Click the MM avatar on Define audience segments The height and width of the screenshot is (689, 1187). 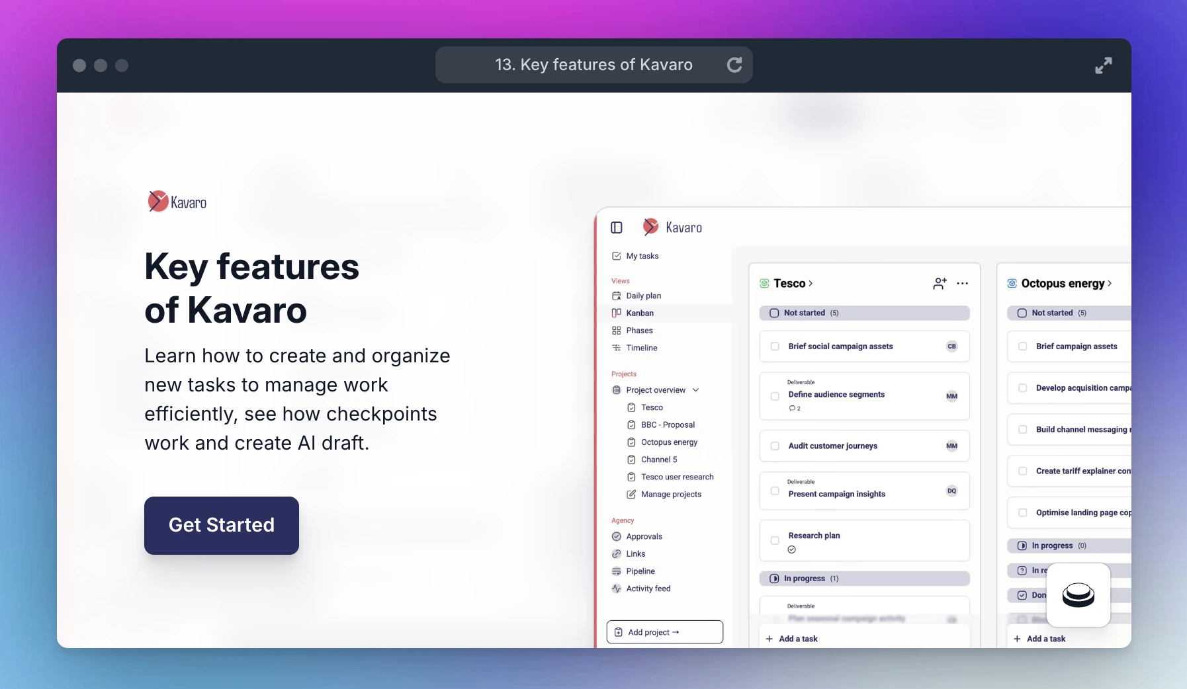pos(952,396)
